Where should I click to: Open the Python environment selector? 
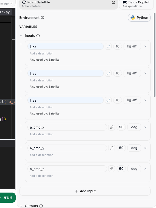pyautogui.click(x=139, y=18)
